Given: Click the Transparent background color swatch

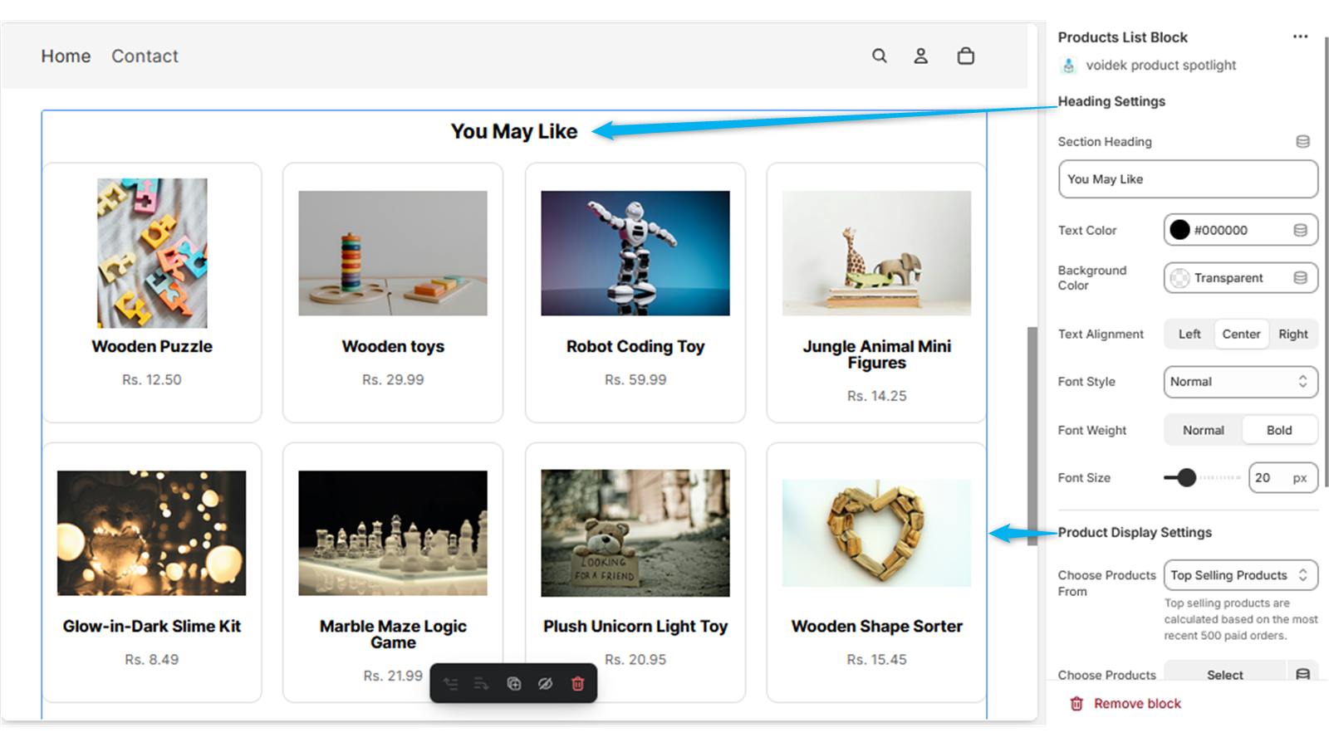Looking at the screenshot, I should click(x=1179, y=278).
